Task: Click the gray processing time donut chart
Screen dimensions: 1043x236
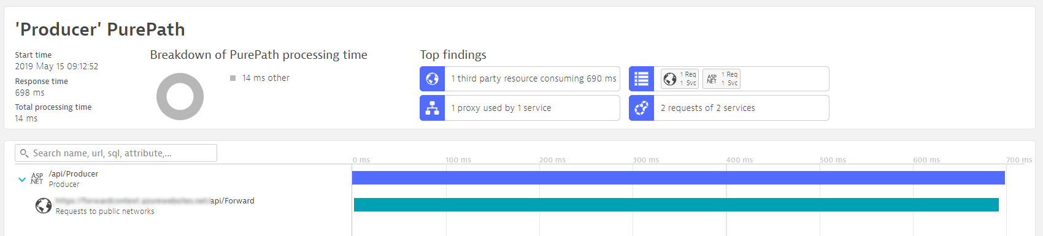Action: point(180,96)
